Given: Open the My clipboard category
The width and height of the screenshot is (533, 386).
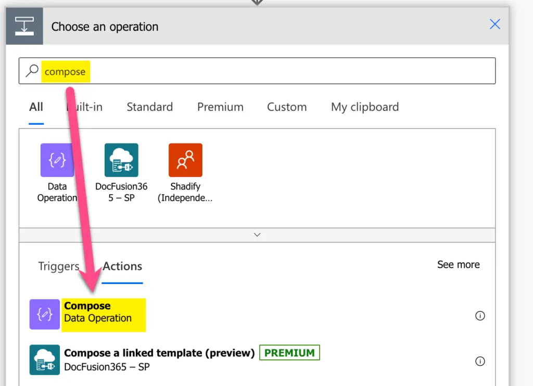Looking at the screenshot, I should tap(364, 107).
